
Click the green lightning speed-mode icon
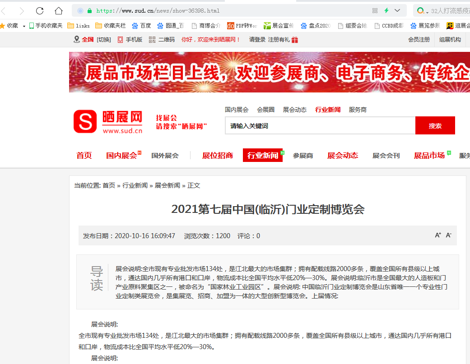[x=386, y=10]
